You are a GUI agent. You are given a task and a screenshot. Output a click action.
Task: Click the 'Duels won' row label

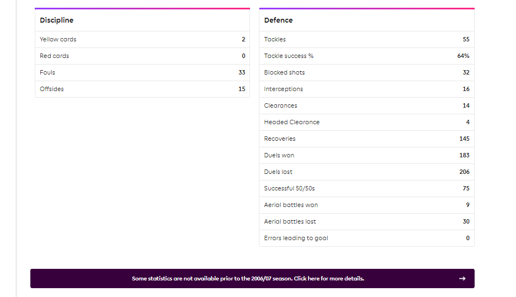click(279, 156)
